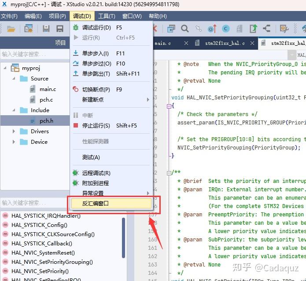306x281 pixels.
Task: Select 停止运行(S) stop running
Action: click(x=111, y=125)
